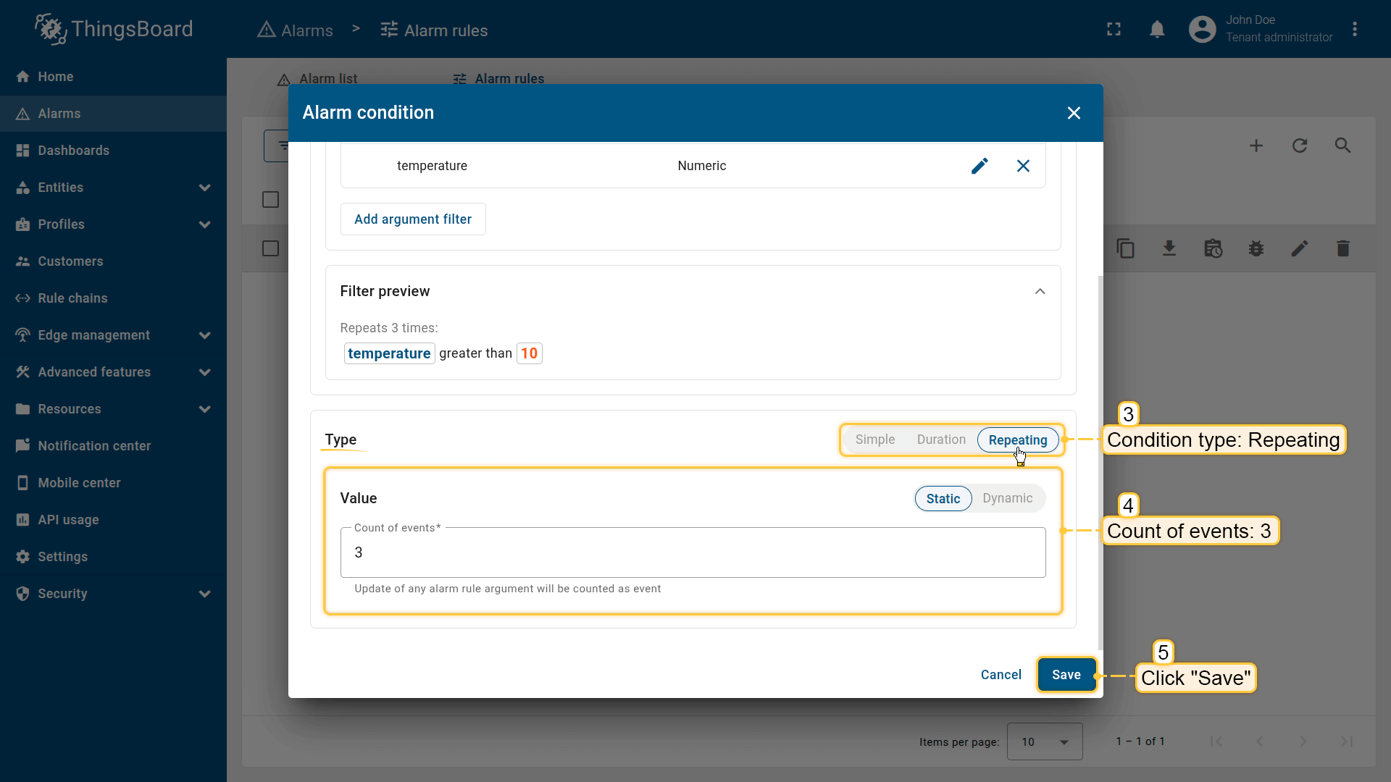Screen dimensions: 1391x782
Task: Click the refresh icon in table toolbar
Action: click(x=1300, y=146)
